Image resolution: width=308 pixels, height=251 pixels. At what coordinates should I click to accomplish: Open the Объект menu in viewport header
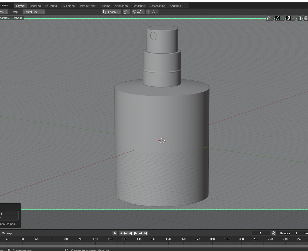[x=17, y=18]
